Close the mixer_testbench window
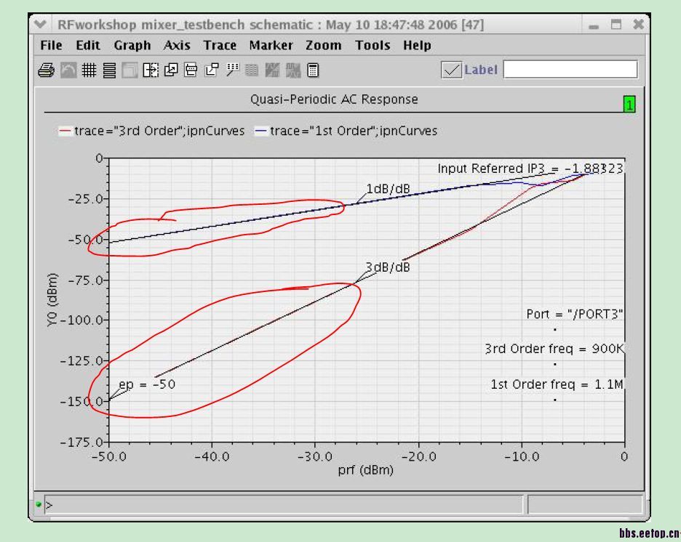 pyautogui.click(x=638, y=24)
